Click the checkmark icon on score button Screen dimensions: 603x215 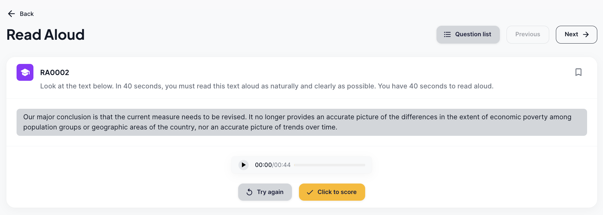pos(310,192)
